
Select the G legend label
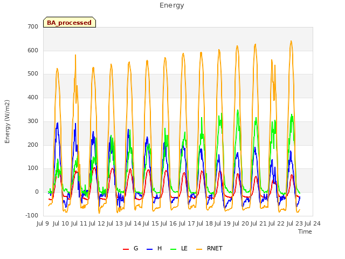click(136, 248)
